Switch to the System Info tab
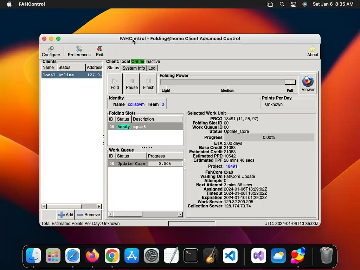This screenshot has height=270, width=360. 134,68
